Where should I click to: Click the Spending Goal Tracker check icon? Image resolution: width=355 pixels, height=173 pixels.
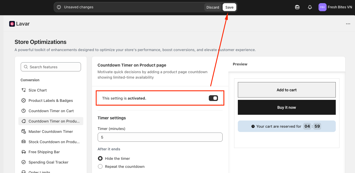pos(24,162)
